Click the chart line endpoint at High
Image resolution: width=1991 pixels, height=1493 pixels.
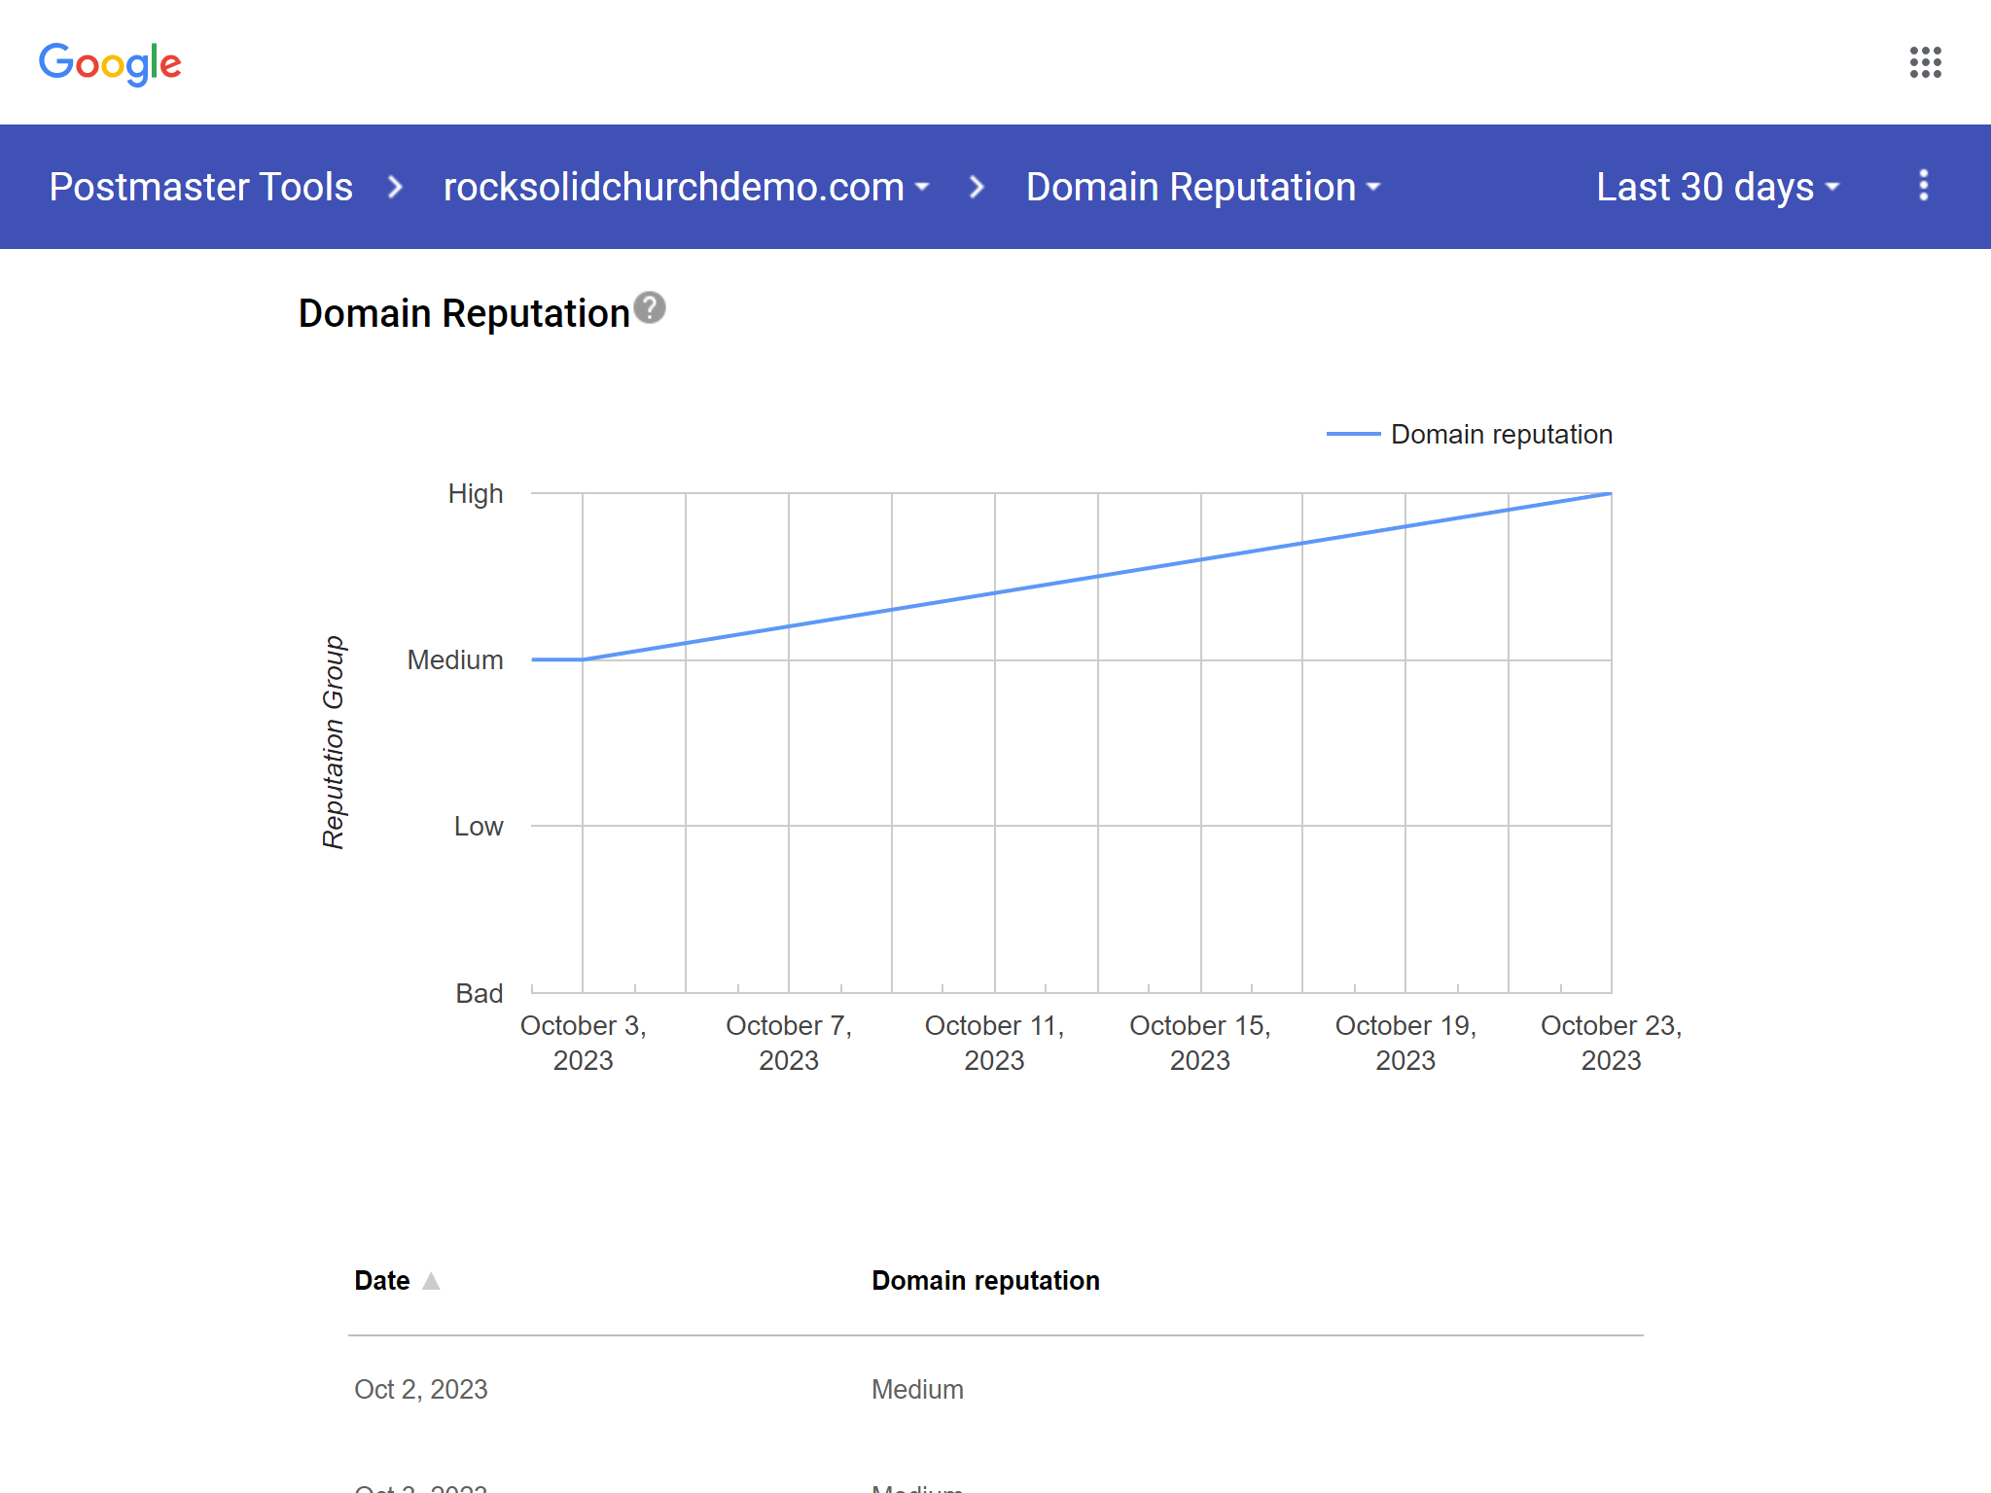pyautogui.click(x=1611, y=494)
